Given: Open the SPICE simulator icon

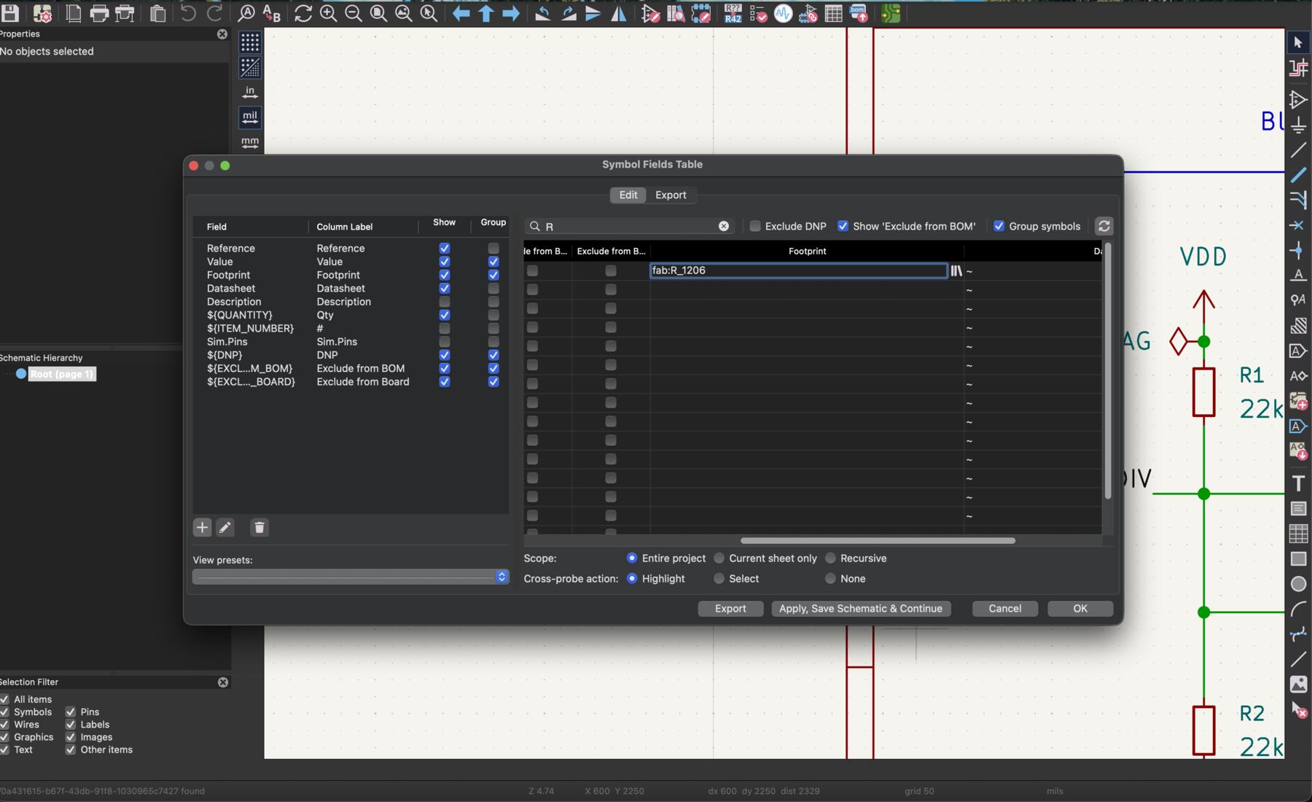Looking at the screenshot, I should pyautogui.click(x=784, y=14).
